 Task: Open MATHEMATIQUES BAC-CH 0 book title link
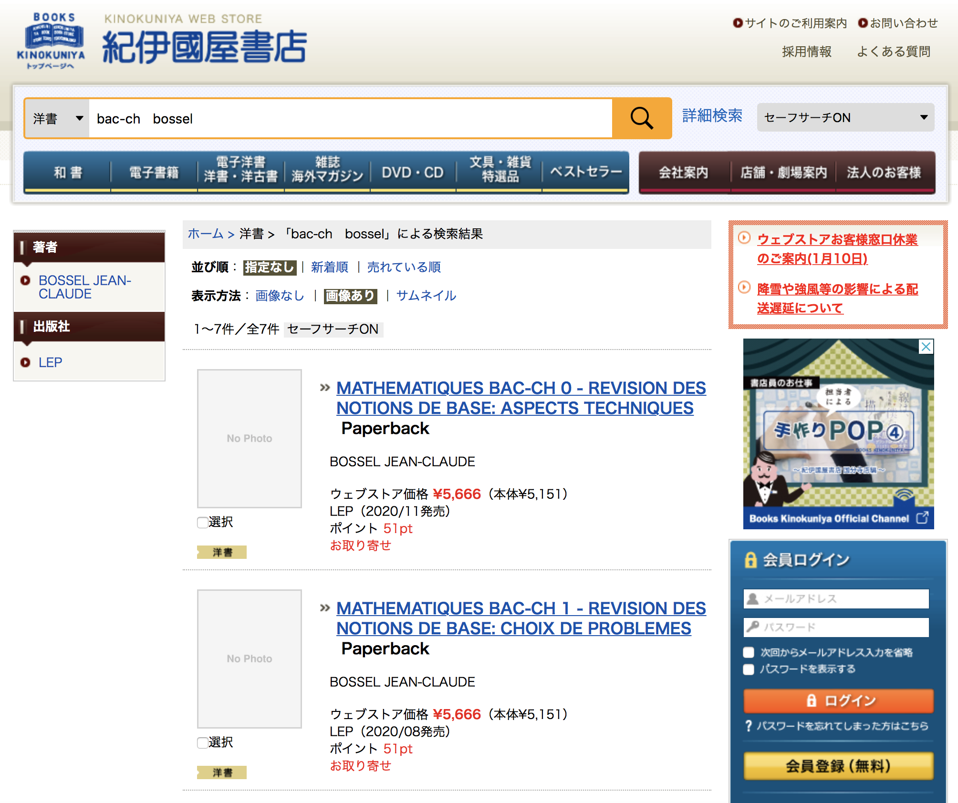(x=521, y=398)
